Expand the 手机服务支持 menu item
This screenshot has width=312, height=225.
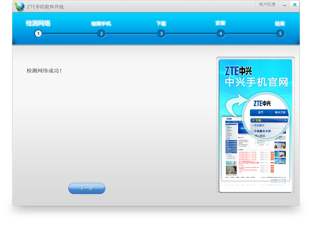pos(263,132)
